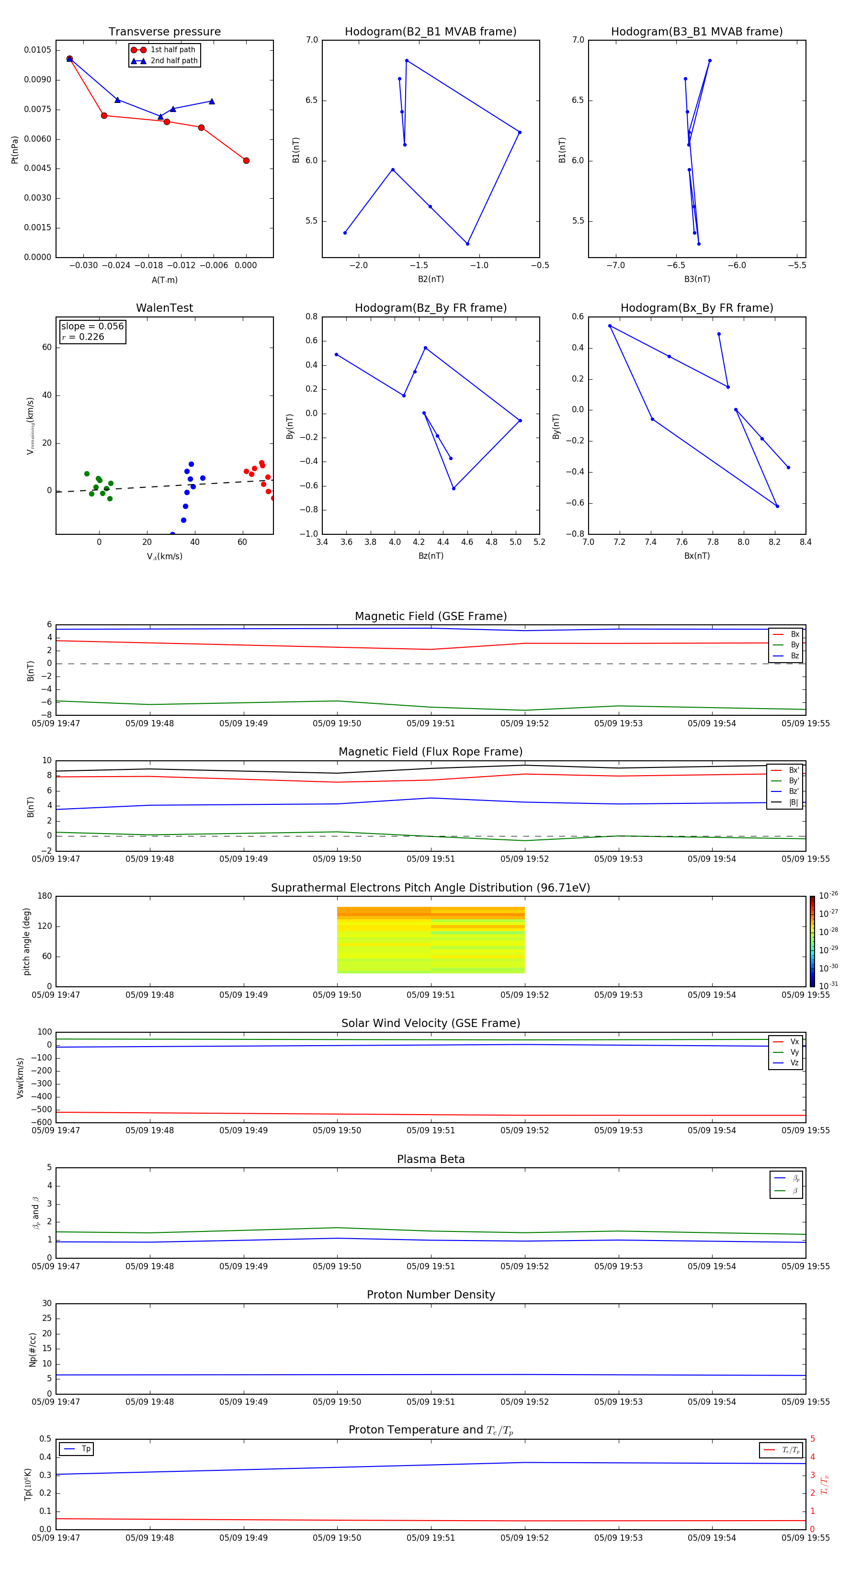Select the 'By' entry in GSE legend
Image resolution: width=862 pixels, height=1580 pixels.
point(786,645)
